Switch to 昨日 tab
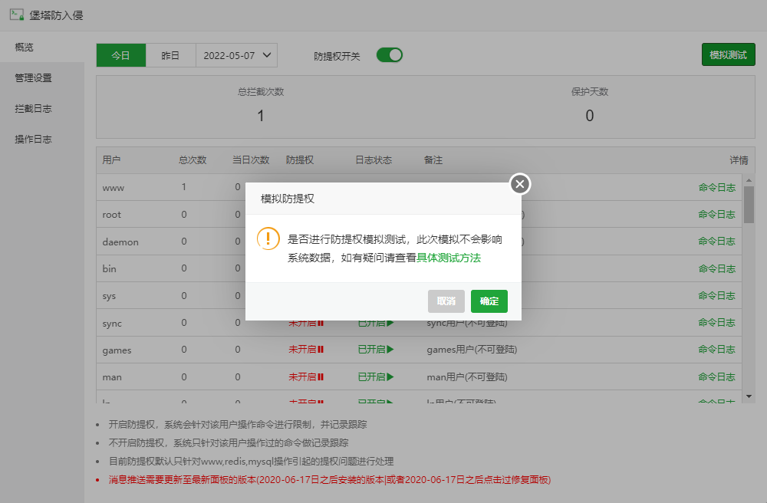 point(170,55)
